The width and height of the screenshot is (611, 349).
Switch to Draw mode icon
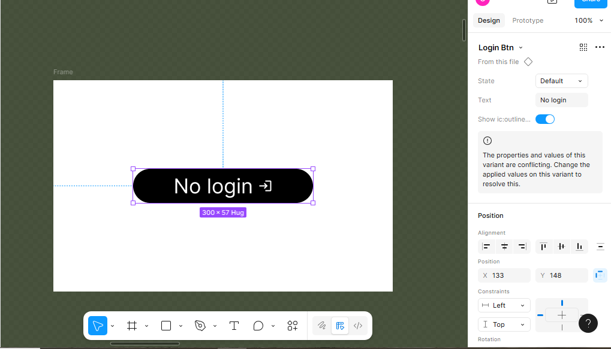pos(321,326)
